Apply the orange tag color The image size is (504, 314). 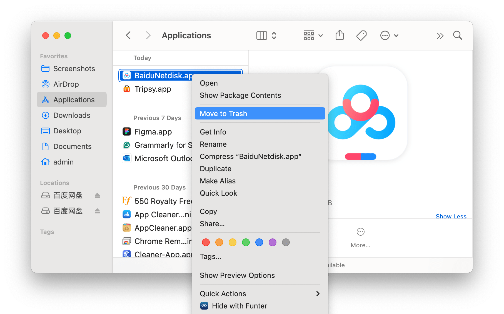pos(219,242)
